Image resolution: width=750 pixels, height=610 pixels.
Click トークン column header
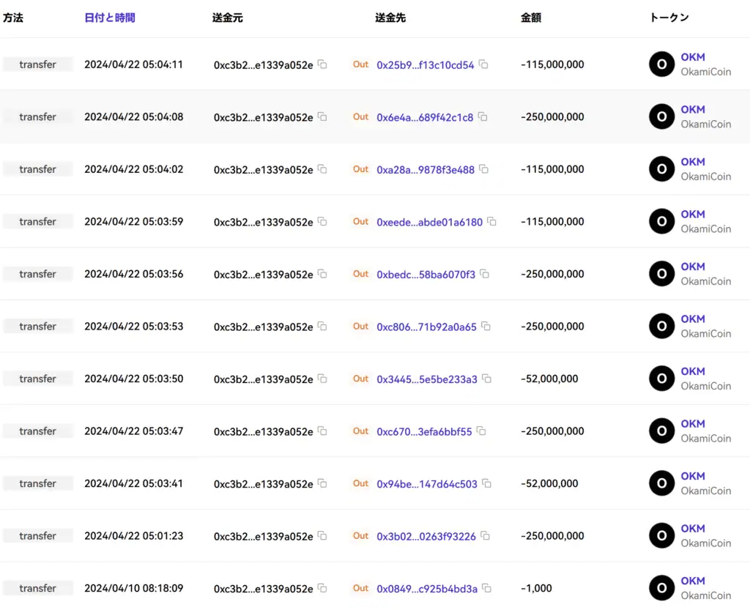(669, 18)
